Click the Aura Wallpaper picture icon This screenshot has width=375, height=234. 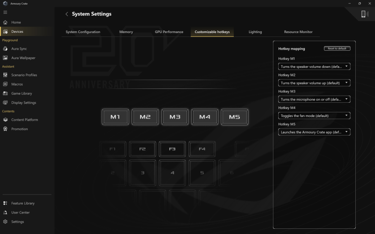tap(5, 58)
